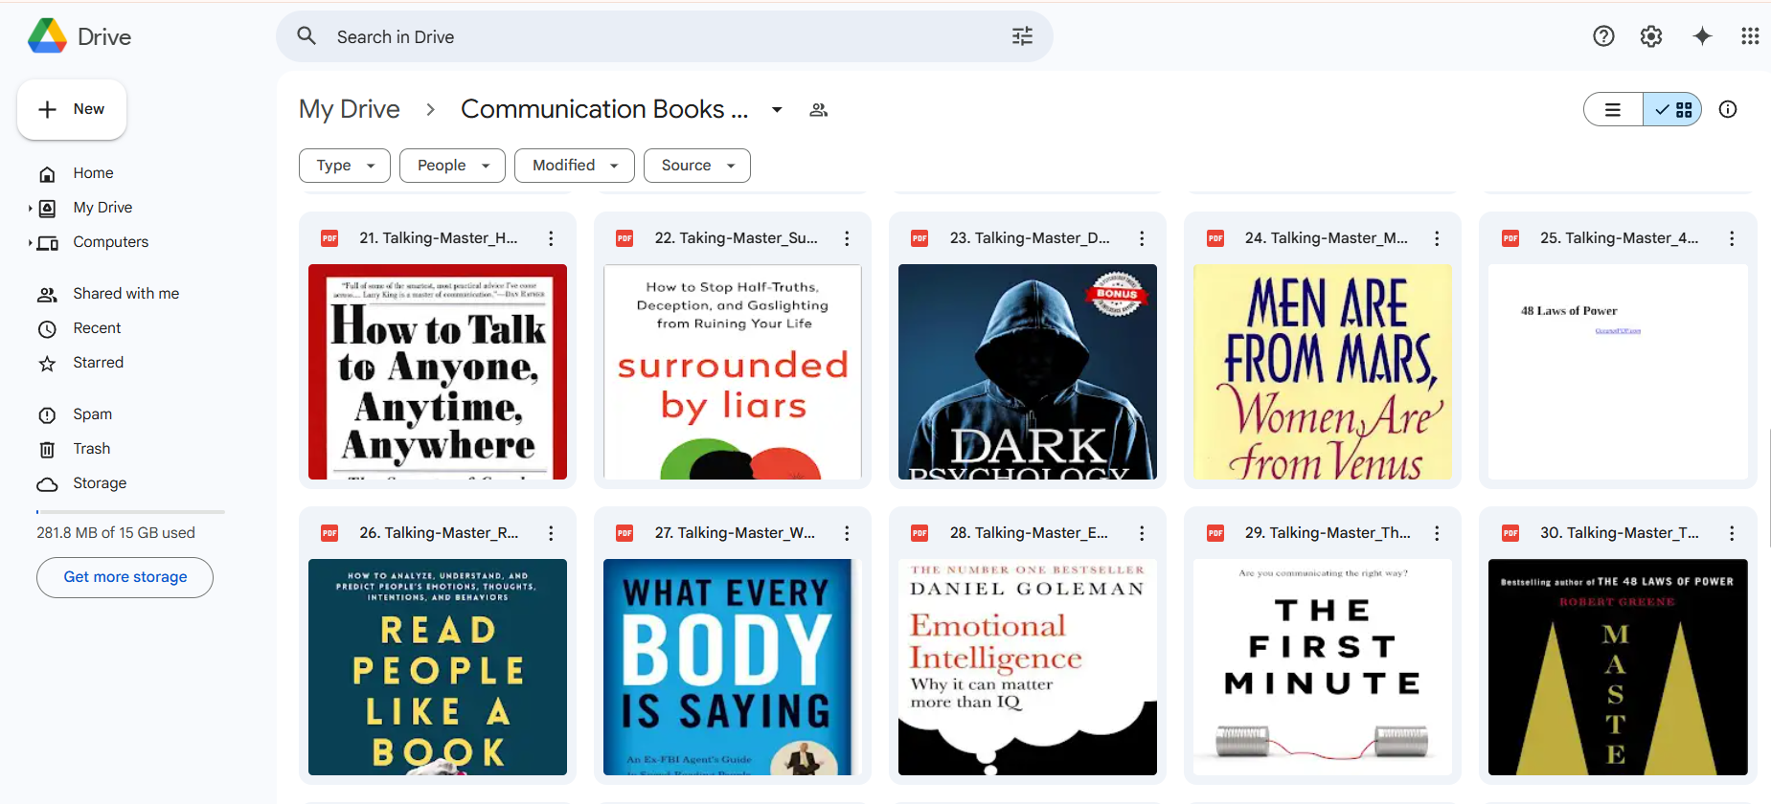This screenshot has height=804, width=1771.
Task: Open the Support help icon
Action: [x=1603, y=36]
